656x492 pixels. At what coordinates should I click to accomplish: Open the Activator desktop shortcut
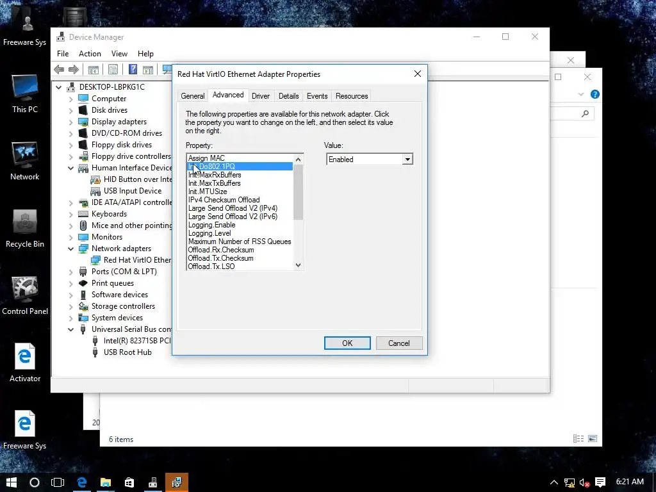(x=25, y=363)
